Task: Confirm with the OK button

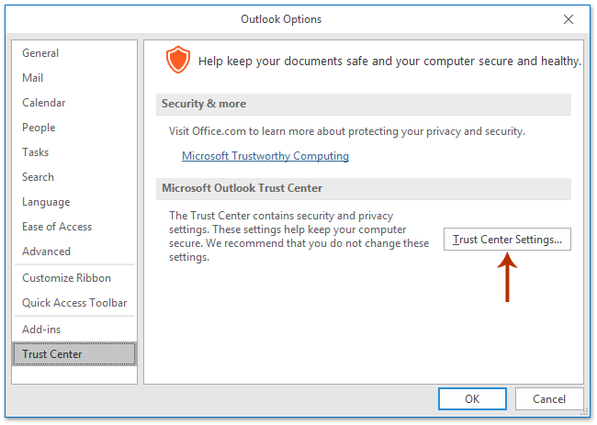Action: (472, 398)
